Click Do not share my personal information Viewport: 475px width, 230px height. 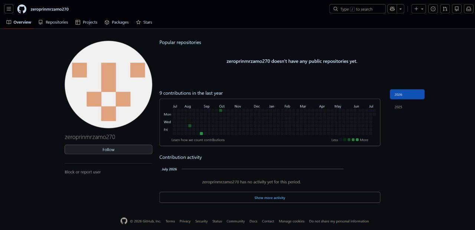pyautogui.click(x=339, y=221)
